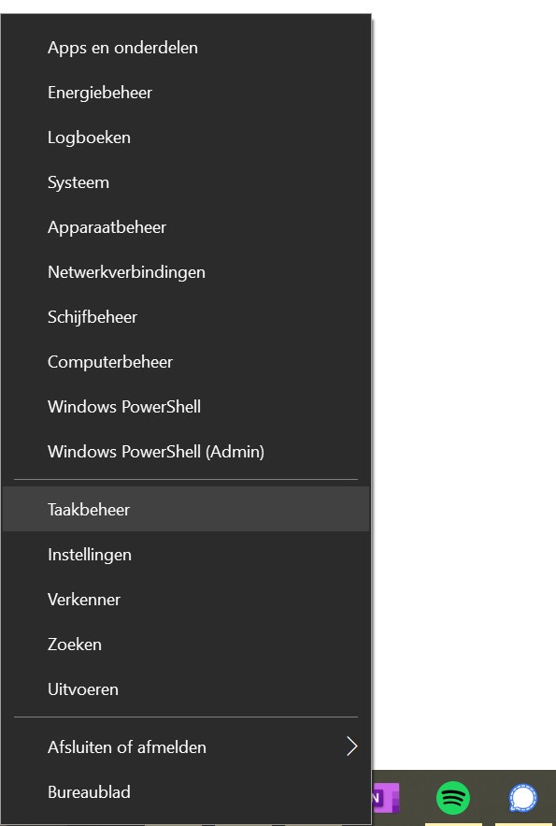The width and height of the screenshot is (556, 826).
Task: Open Instellingen
Action: [x=186, y=554]
